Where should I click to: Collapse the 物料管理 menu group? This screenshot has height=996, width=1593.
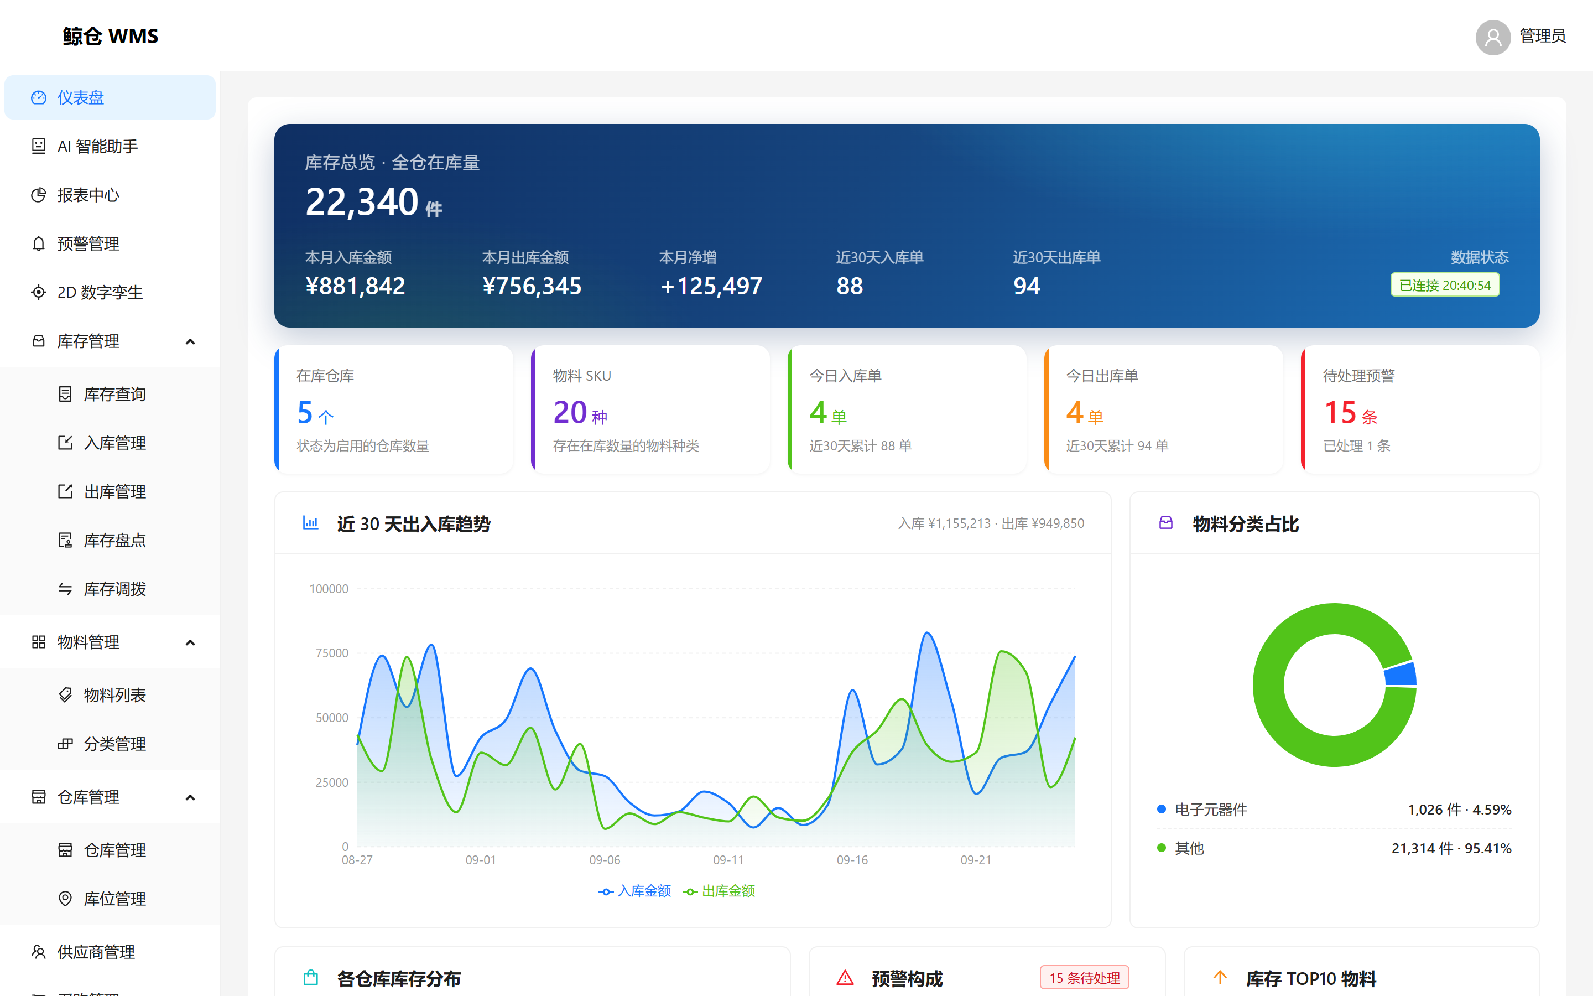pos(110,642)
